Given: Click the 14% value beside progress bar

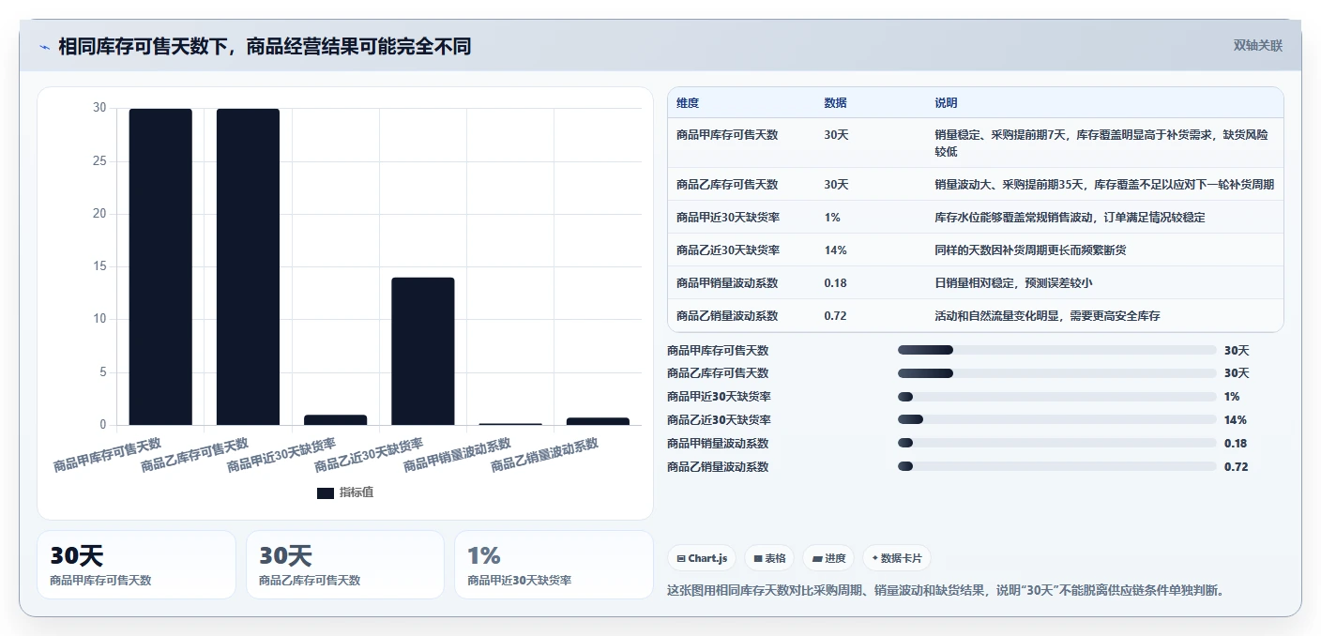Looking at the screenshot, I should [1235, 419].
